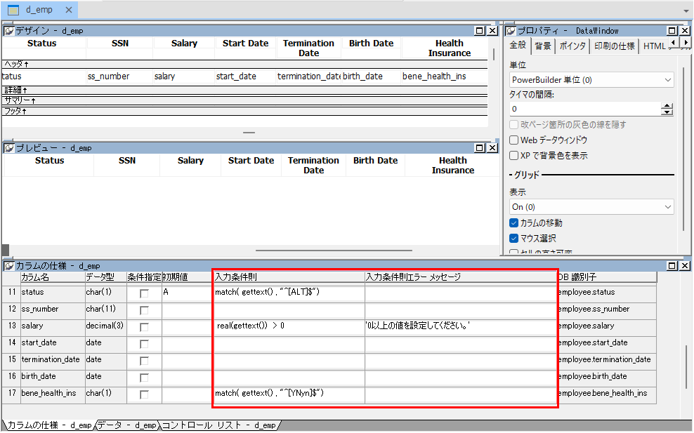Close the d_emp document tab
The height and width of the screenshot is (433, 694).
[x=69, y=10]
